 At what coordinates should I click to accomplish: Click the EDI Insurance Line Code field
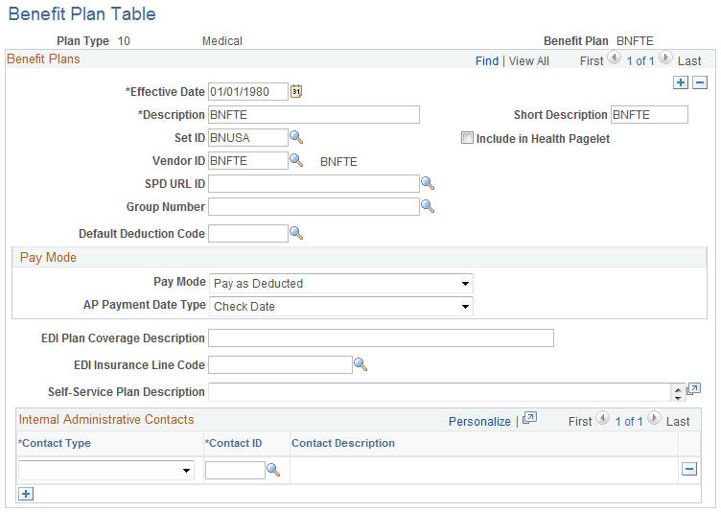[281, 364]
